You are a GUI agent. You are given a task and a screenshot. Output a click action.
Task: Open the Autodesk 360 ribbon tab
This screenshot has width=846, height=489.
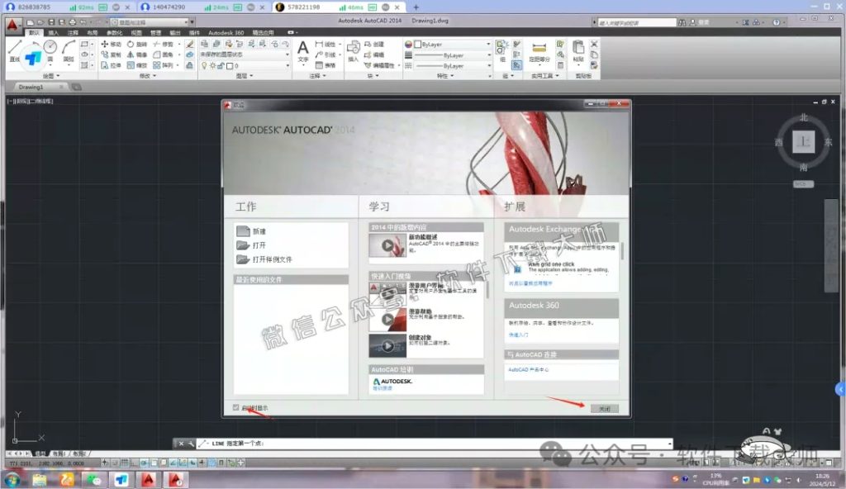click(225, 33)
